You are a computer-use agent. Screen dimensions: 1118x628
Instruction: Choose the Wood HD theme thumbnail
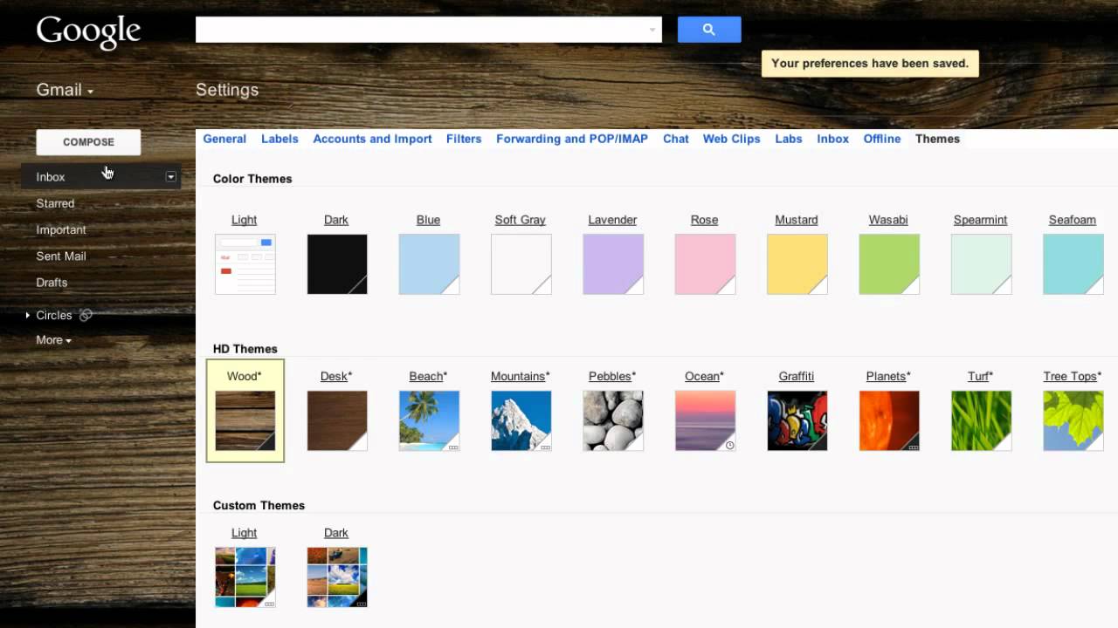pyautogui.click(x=245, y=420)
